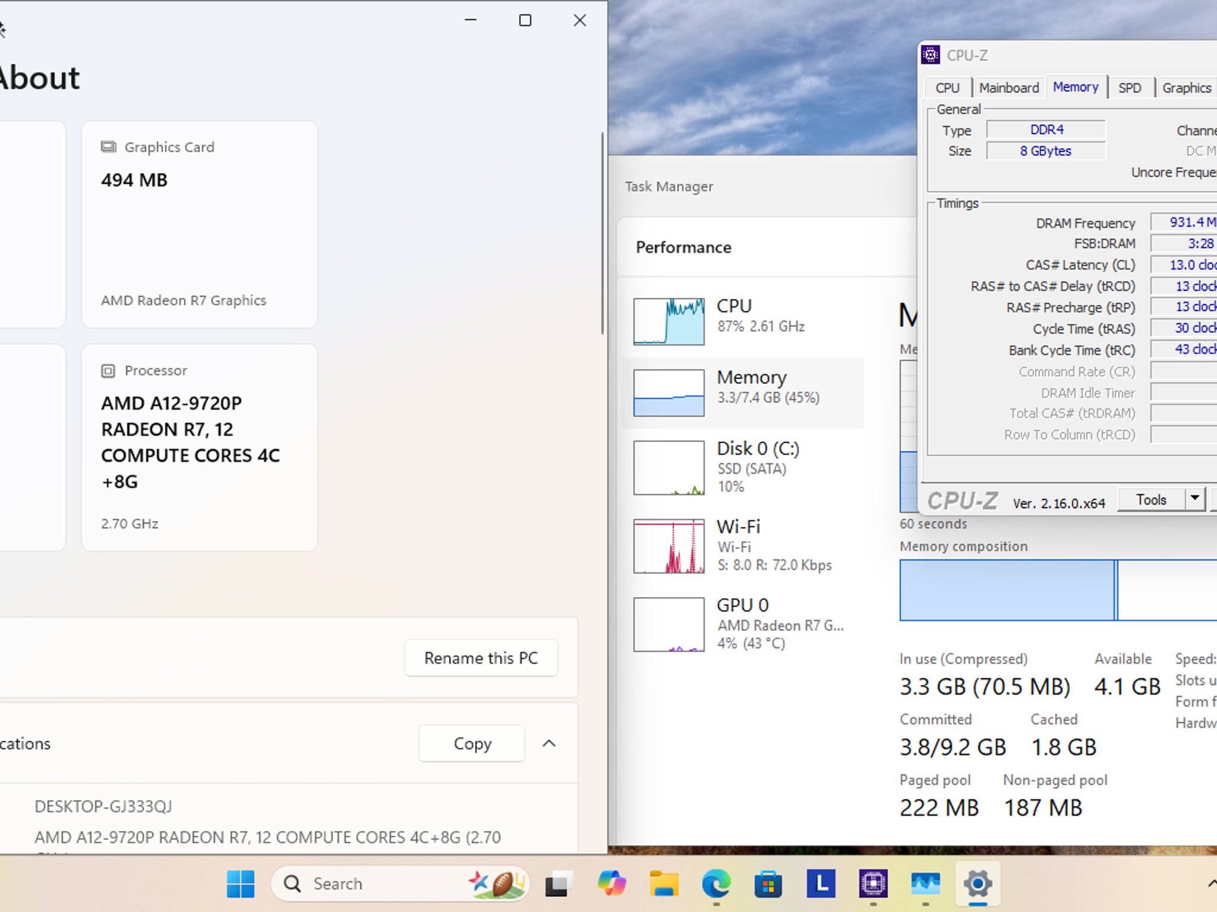Open Microsoft Store from the taskbar
The image size is (1217, 912).
click(x=768, y=884)
